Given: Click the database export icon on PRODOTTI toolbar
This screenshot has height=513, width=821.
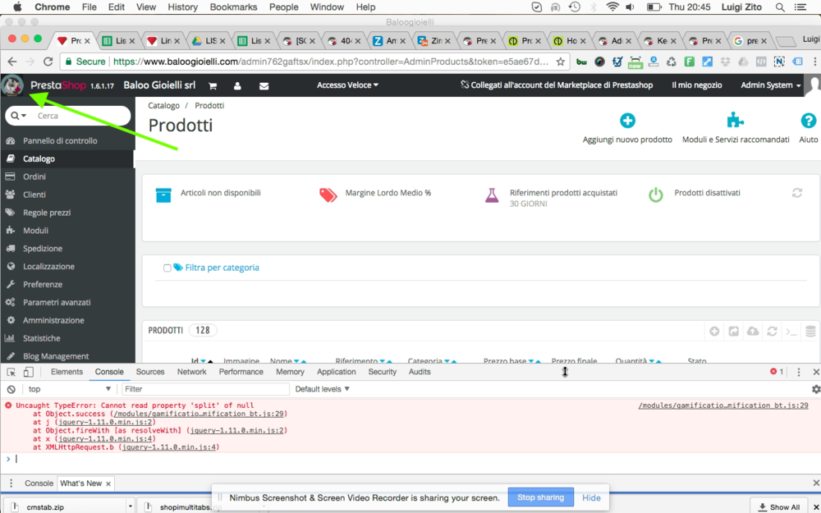Looking at the screenshot, I should click(810, 331).
